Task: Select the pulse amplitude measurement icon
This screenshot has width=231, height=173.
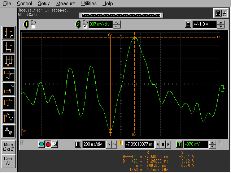Action: tap(9, 103)
